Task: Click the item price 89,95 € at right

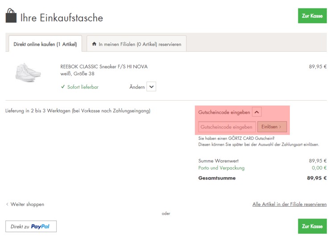Action: (318, 67)
